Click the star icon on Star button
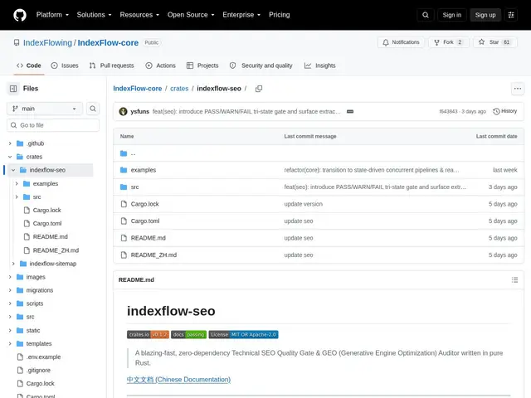531x398 pixels. [x=481, y=42]
